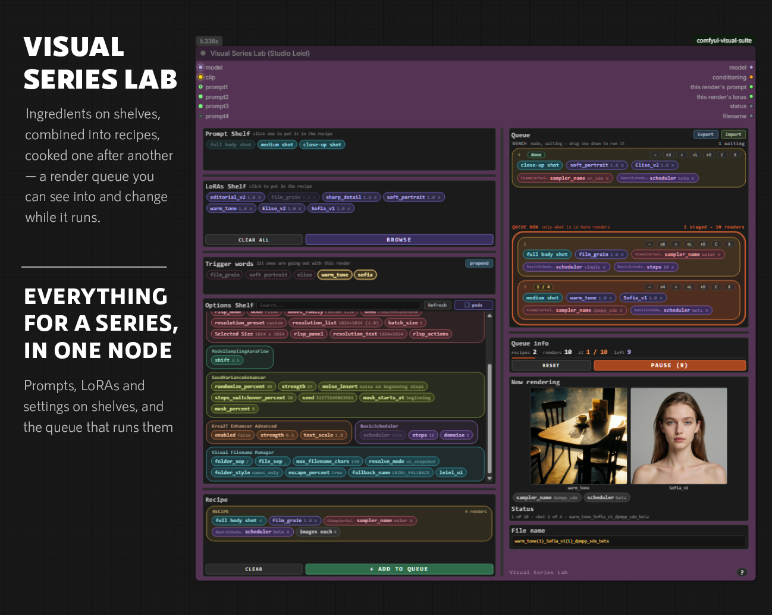Click the Import queue button
Image resolution: width=772 pixels, height=615 pixels.
(x=733, y=134)
